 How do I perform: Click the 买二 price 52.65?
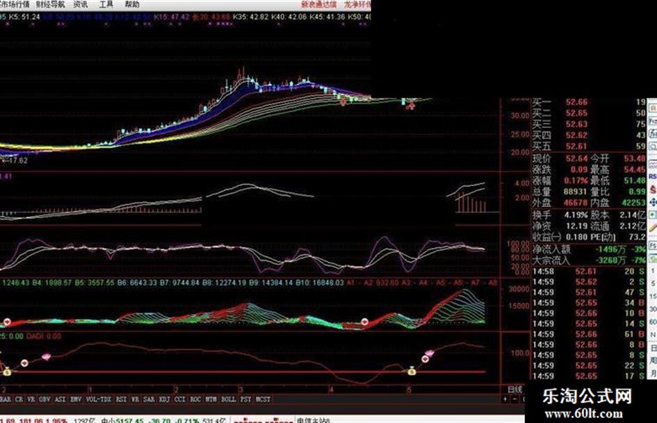[576, 113]
